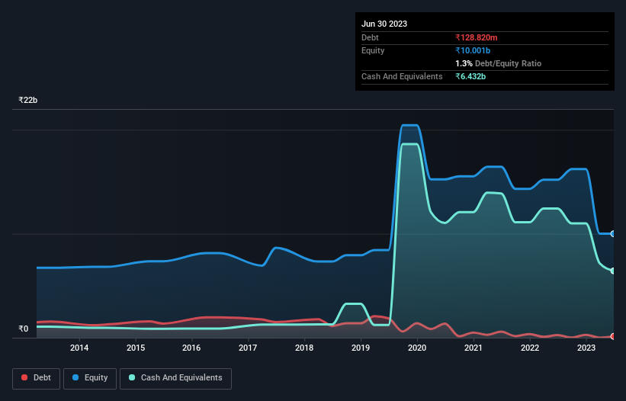Click the blue Equity legend dot

click(x=75, y=377)
